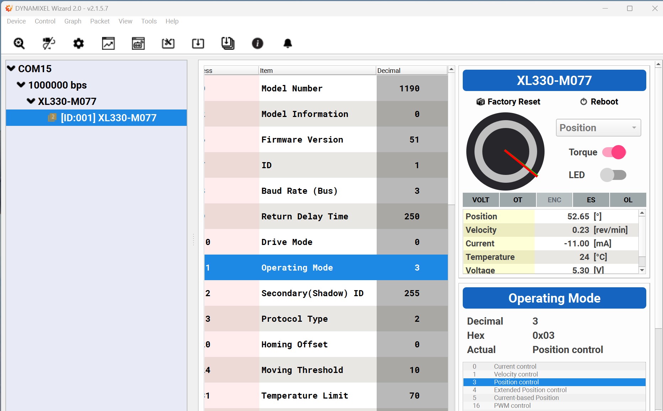663x411 pixels.
Task: Select the Firmware Version row
Action: 326,139
